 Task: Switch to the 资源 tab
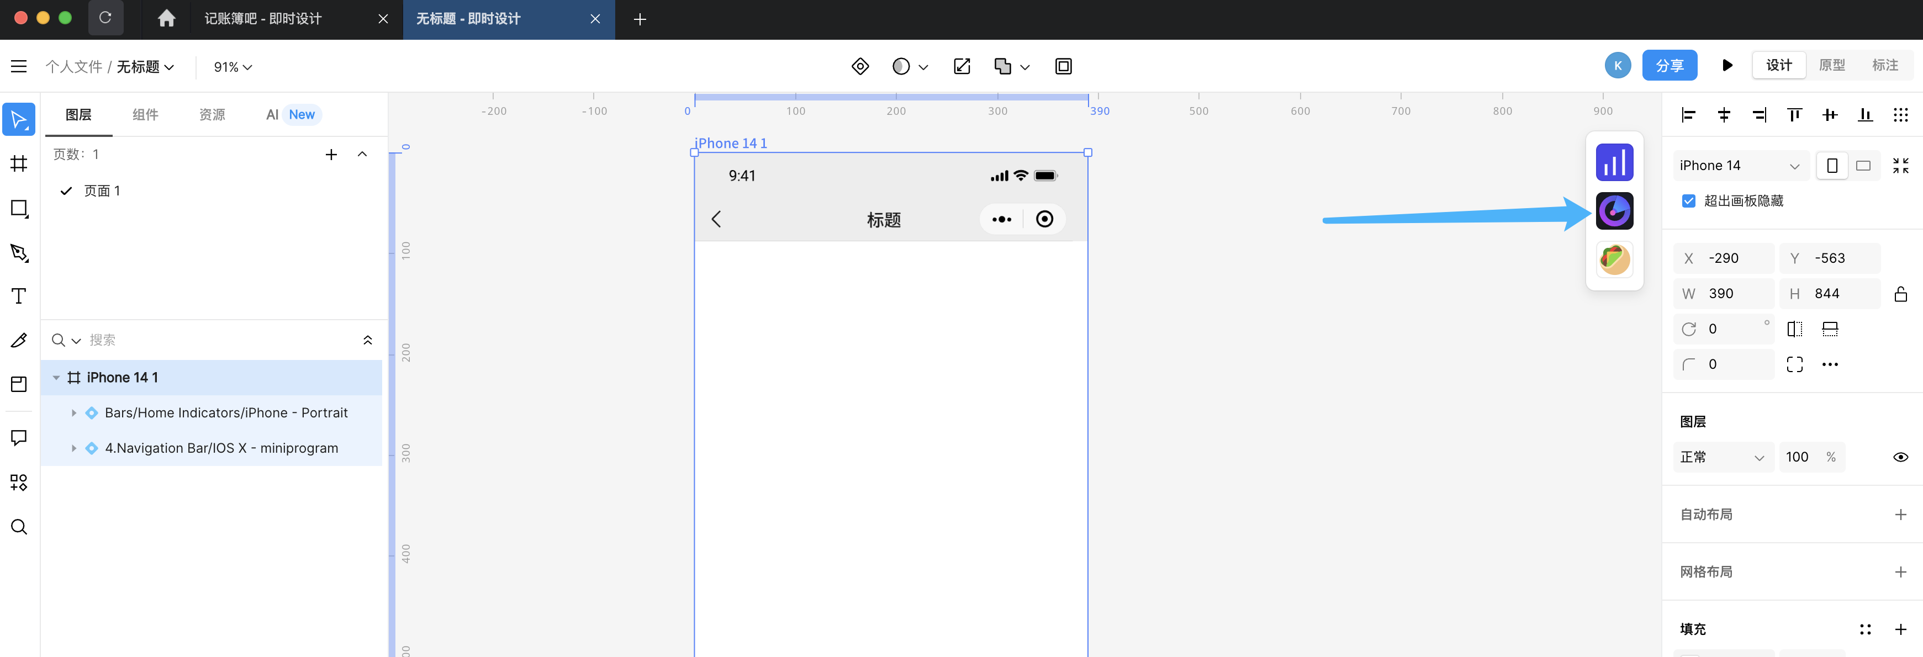click(x=212, y=114)
